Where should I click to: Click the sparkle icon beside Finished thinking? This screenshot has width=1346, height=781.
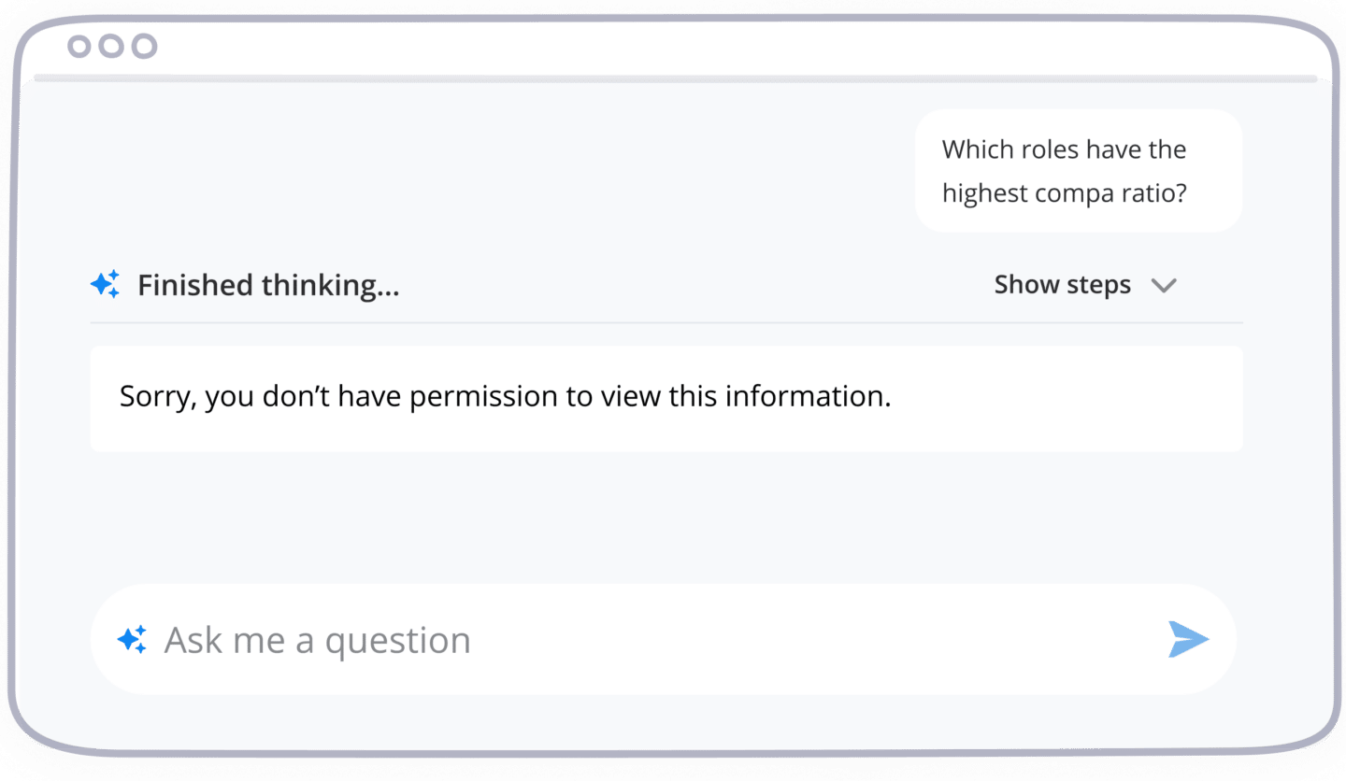coord(106,284)
